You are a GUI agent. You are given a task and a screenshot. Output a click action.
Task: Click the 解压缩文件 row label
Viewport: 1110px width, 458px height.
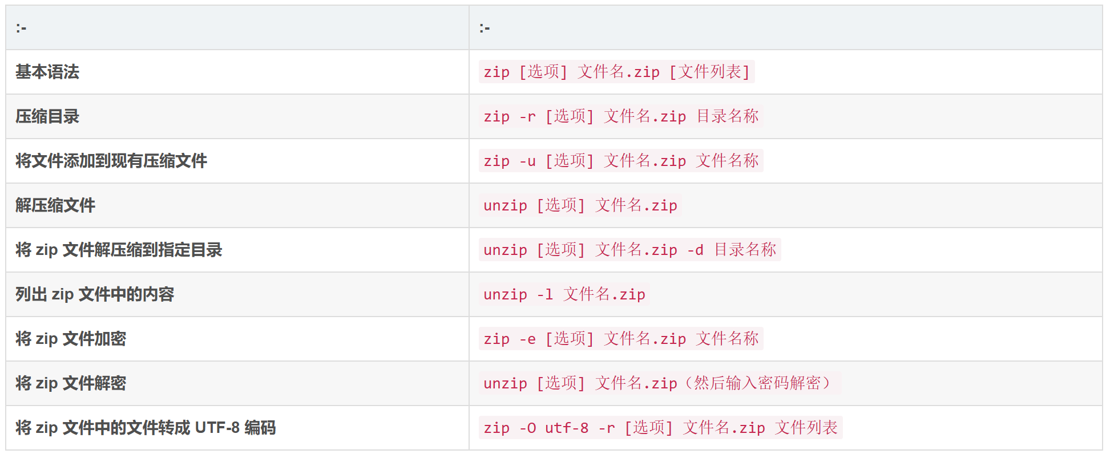tap(55, 205)
